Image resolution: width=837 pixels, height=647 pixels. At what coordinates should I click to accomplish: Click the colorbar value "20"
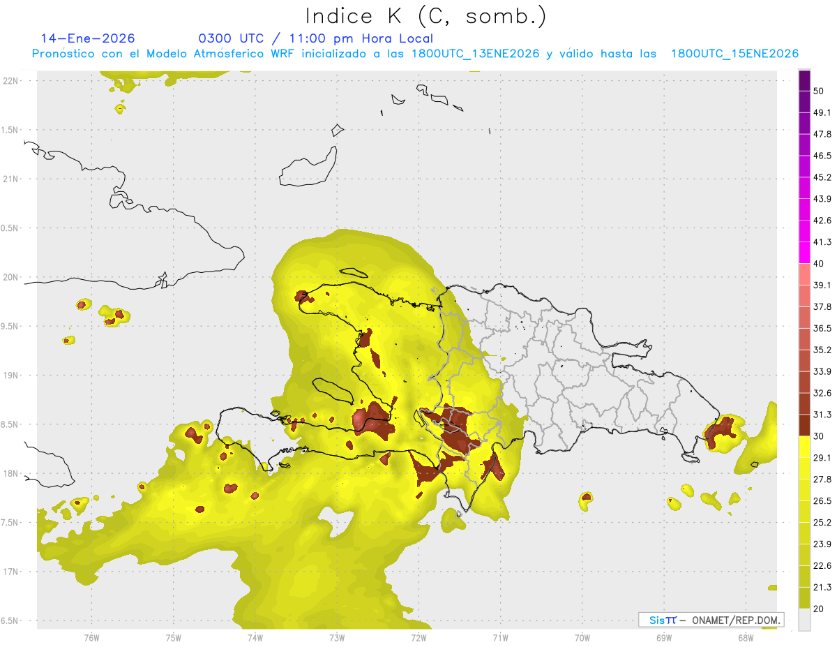point(820,609)
